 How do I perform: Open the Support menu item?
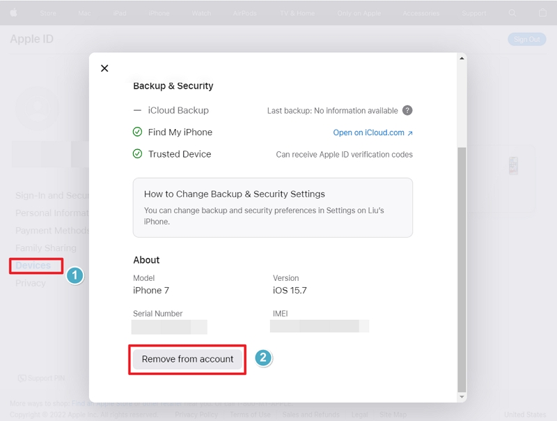pyautogui.click(x=474, y=13)
